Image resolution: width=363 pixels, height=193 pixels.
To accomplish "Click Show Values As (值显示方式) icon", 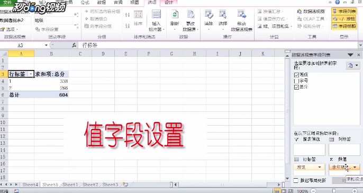I will point(259,19).
